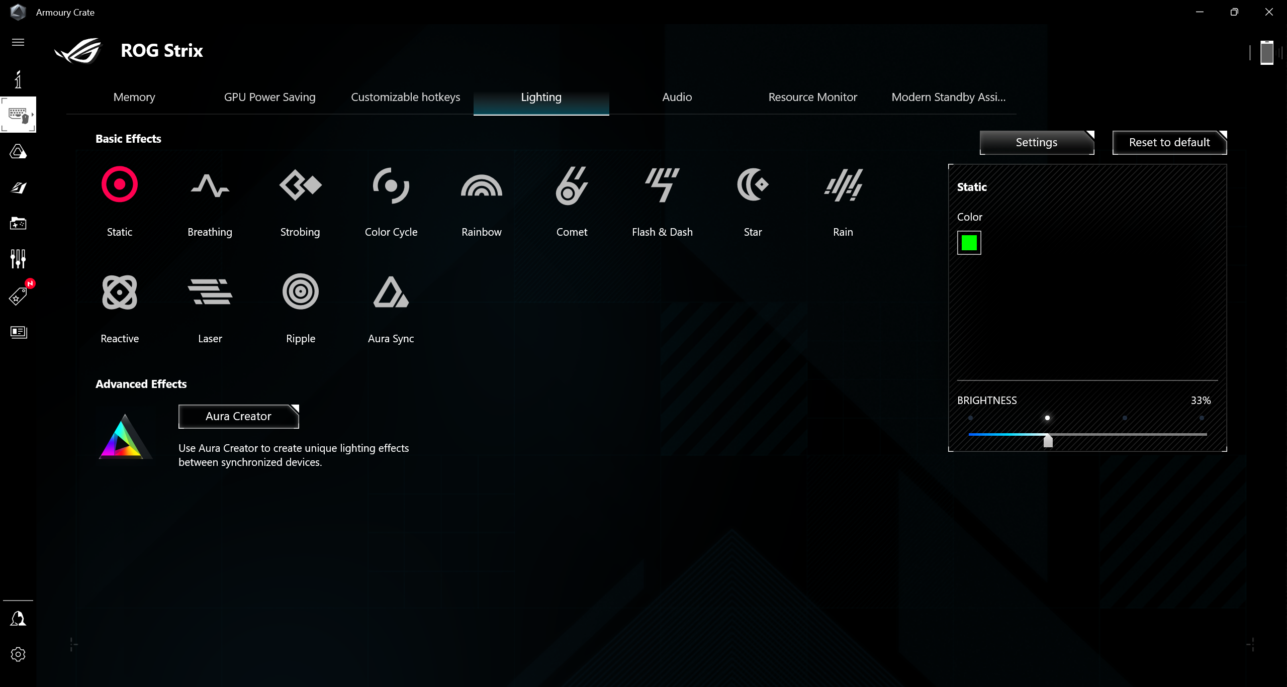Open the Device keyboard icon in sidebar
This screenshot has height=687, width=1287.
18,115
